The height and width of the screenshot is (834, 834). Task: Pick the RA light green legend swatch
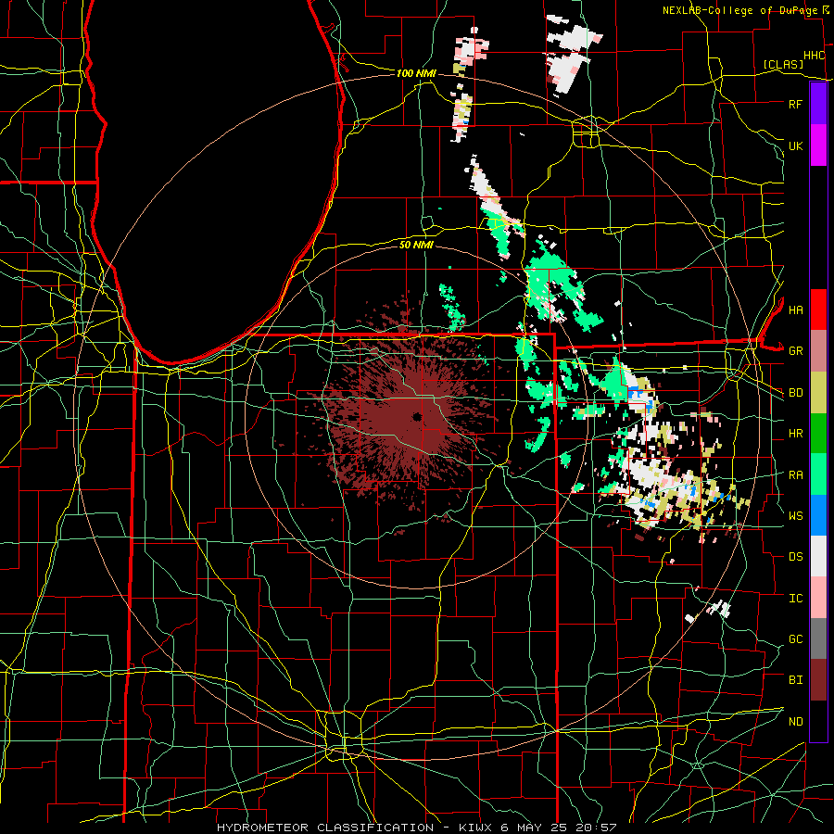click(818, 474)
